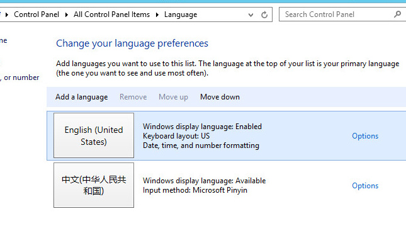Click 'Windows display language: Available' text

point(205,181)
